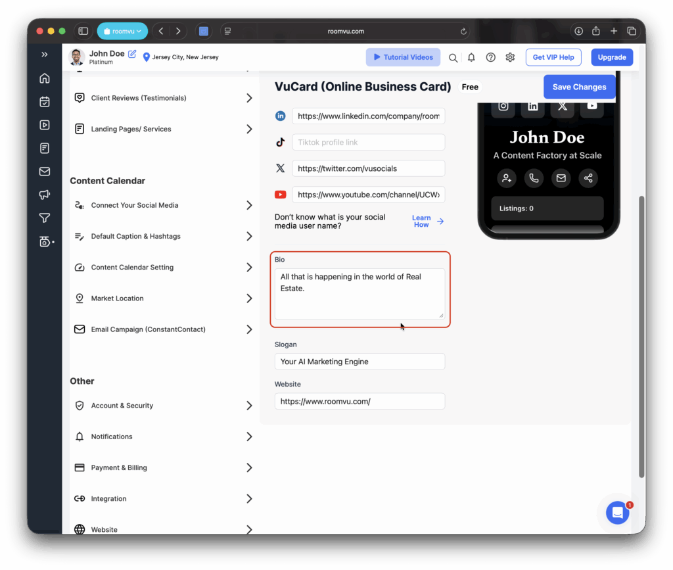
Task: Click the phone call icon on VuCard preview
Action: click(534, 178)
